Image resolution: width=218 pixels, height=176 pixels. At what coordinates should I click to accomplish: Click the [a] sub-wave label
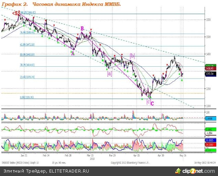110,73
